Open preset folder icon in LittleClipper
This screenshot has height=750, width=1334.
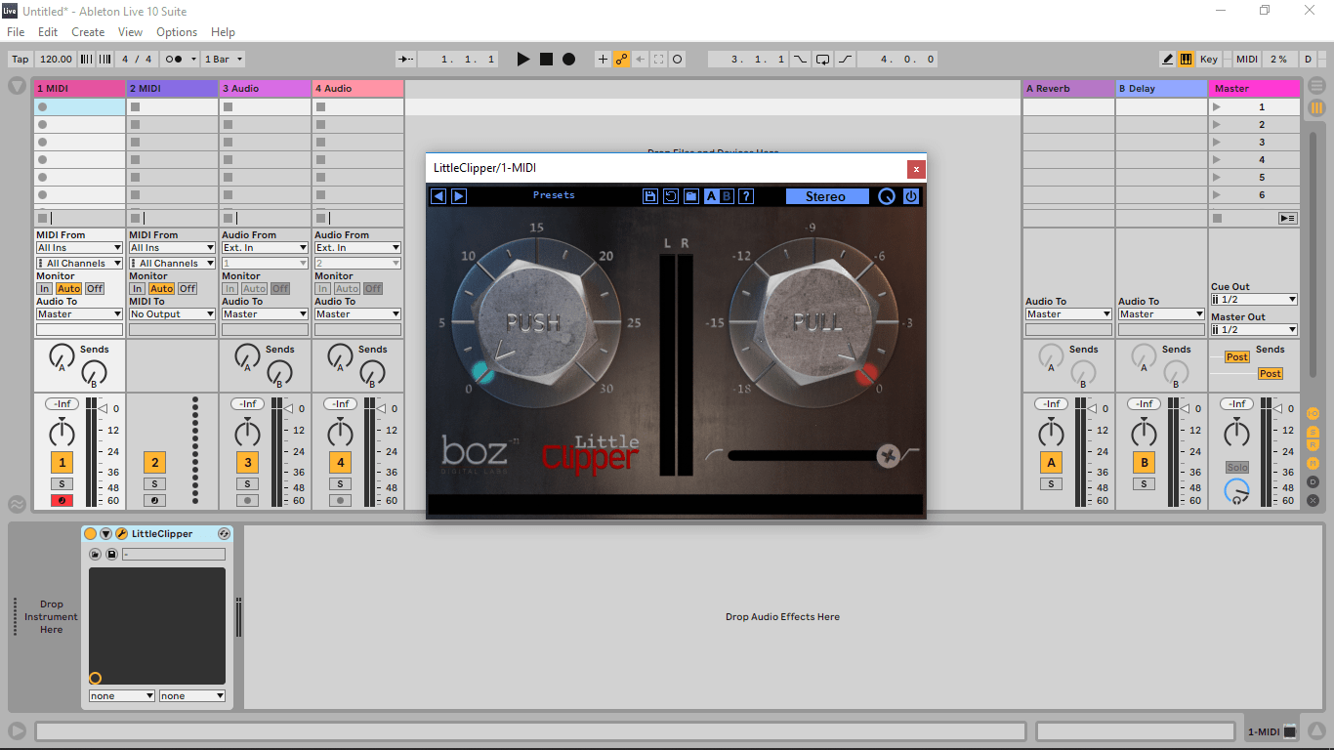(x=691, y=196)
